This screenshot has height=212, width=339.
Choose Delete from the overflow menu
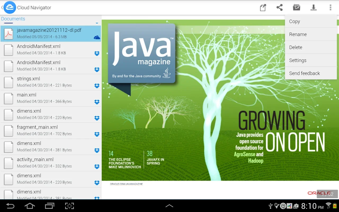[311, 47]
